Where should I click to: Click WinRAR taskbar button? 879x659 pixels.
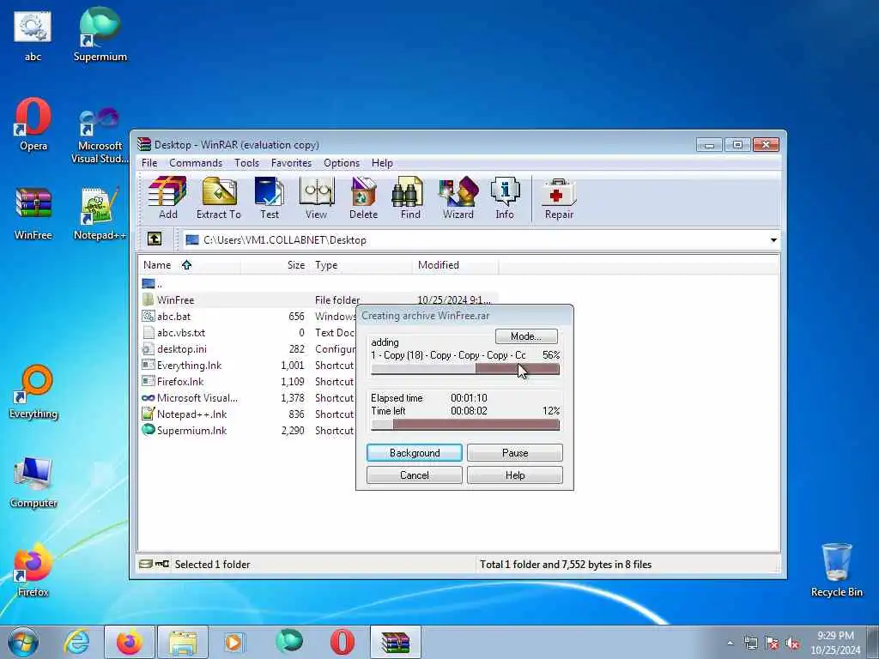[395, 642]
